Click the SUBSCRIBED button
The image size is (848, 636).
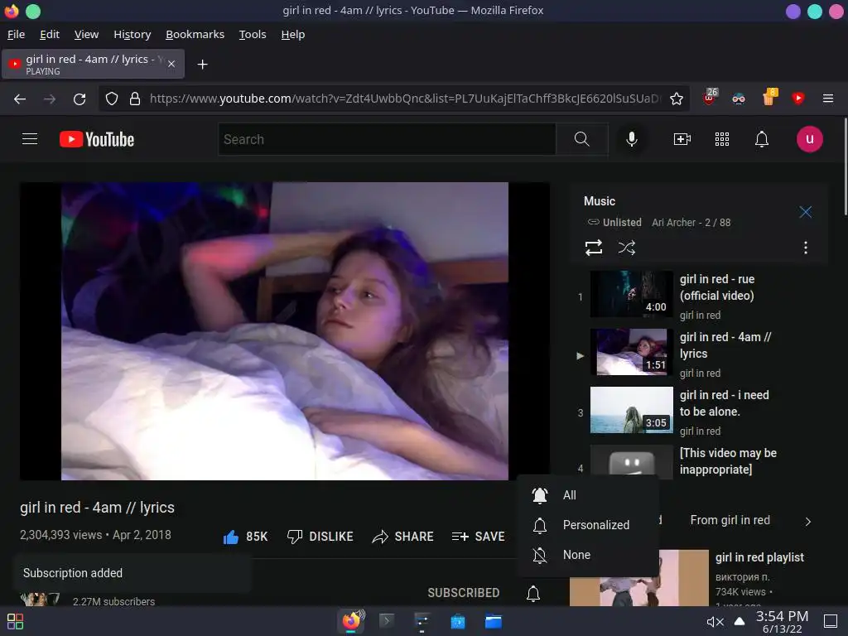pyautogui.click(x=464, y=593)
